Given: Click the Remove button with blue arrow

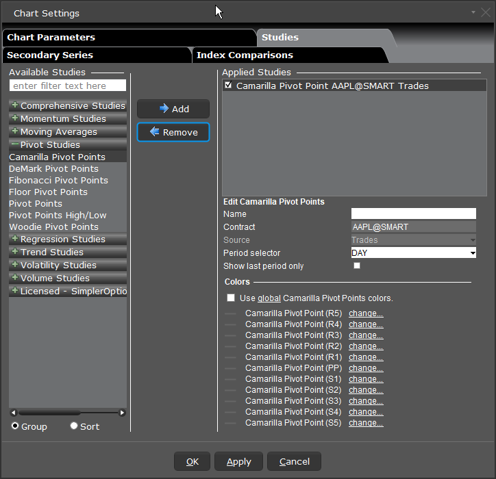Looking at the screenshot, I should tap(173, 132).
